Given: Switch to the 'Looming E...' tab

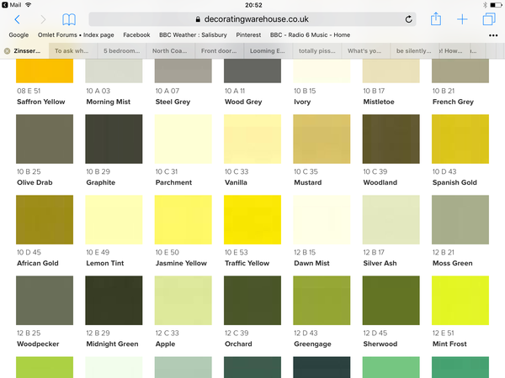Looking at the screenshot, I should 268,50.
